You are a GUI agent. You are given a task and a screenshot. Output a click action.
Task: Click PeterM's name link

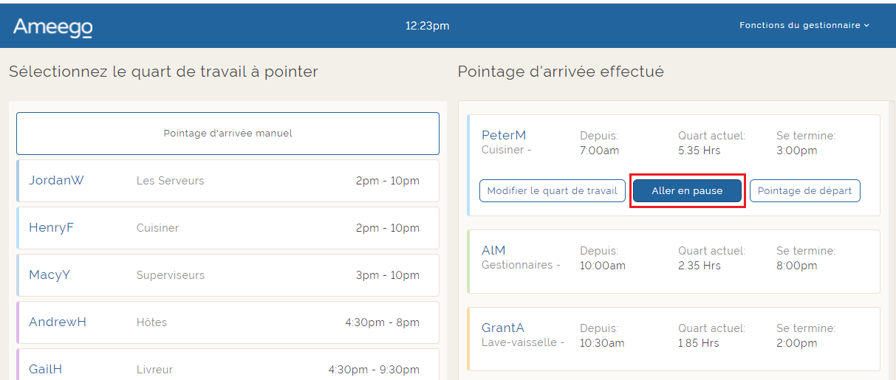coord(504,136)
